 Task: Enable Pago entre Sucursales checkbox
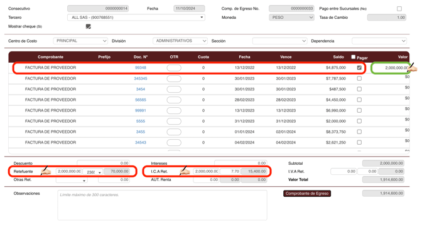click(x=399, y=9)
